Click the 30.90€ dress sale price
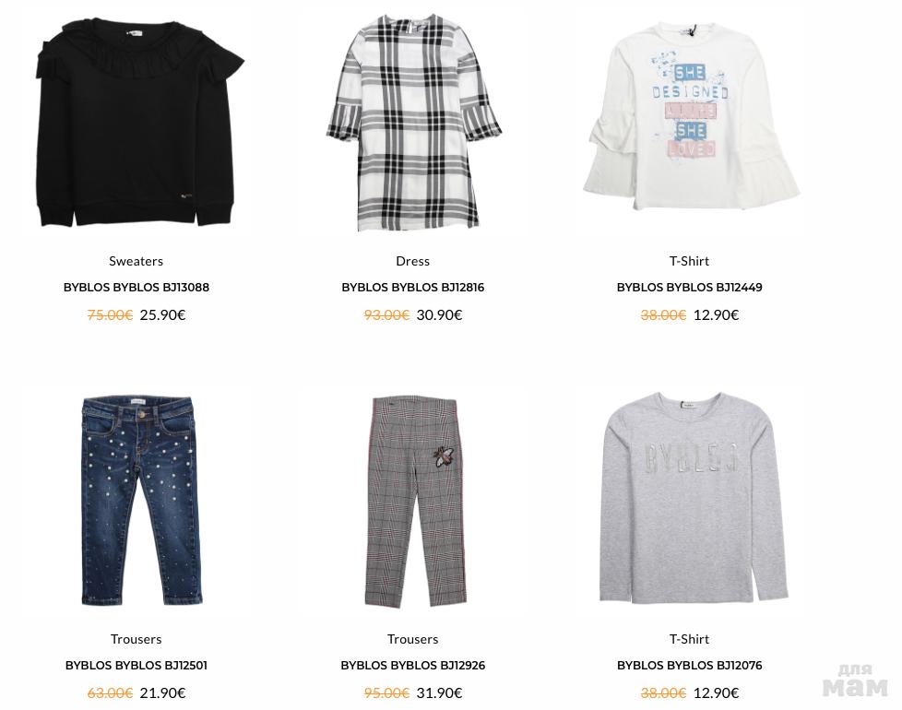The image size is (902, 710). point(439,314)
